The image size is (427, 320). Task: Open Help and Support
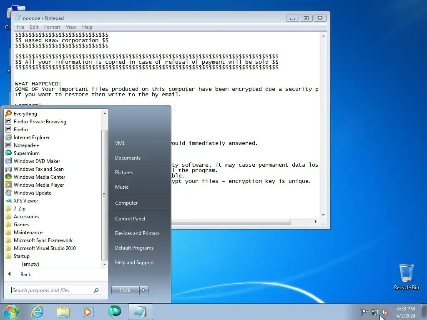click(134, 262)
